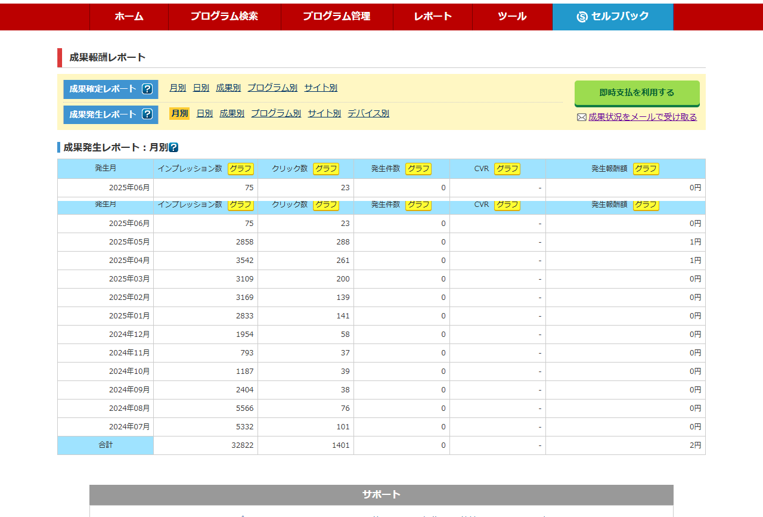Switch to 日別 in 成果発生レポート row
This screenshot has height=517, width=763.
pyautogui.click(x=204, y=113)
